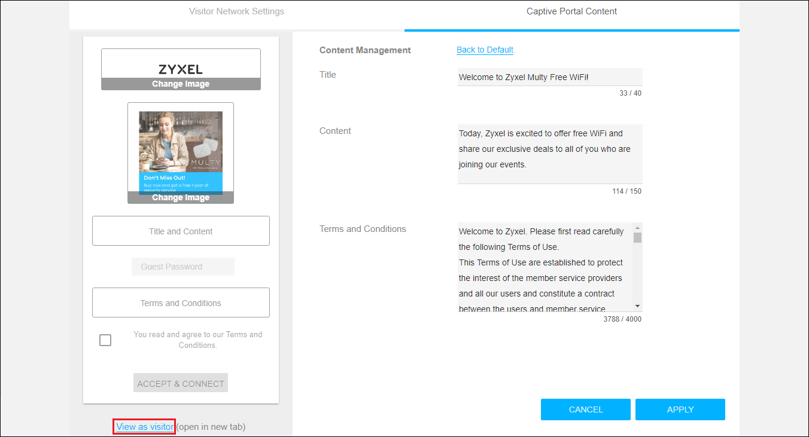This screenshot has width=809, height=437.
Task: Click the 'Content' field label
Action: point(335,131)
